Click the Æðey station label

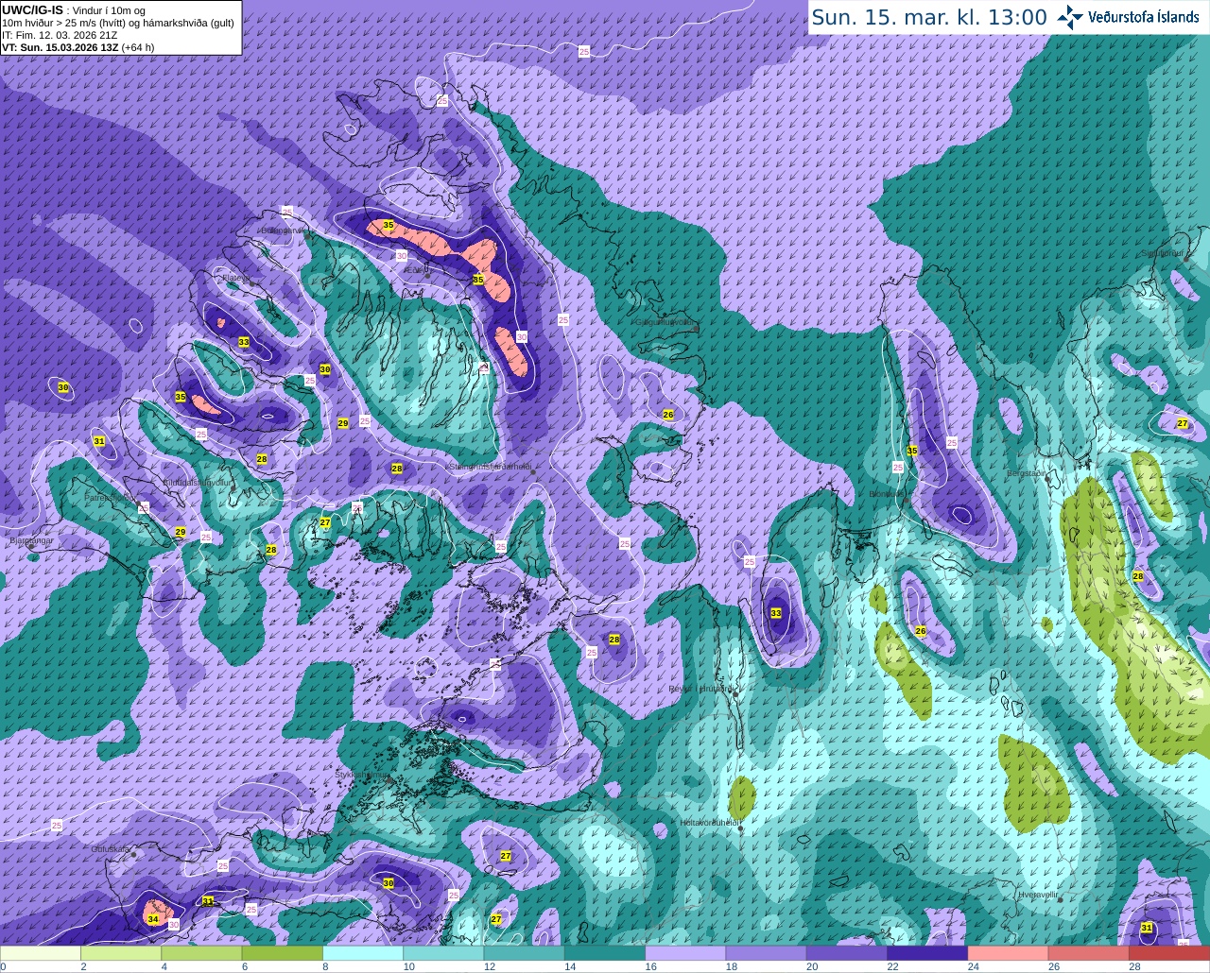pyautogui.click(x=415, y=269)
